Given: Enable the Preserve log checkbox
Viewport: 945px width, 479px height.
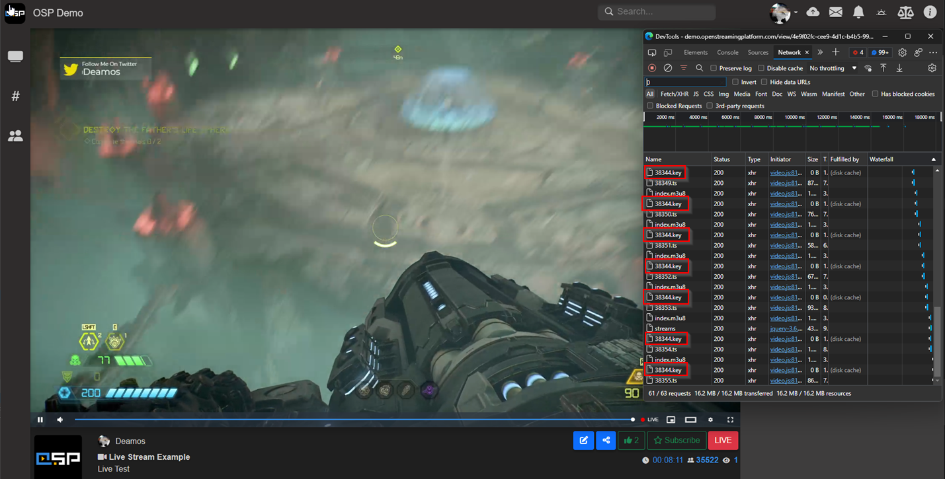Looking at the screenshot, I should pos(714,68).
